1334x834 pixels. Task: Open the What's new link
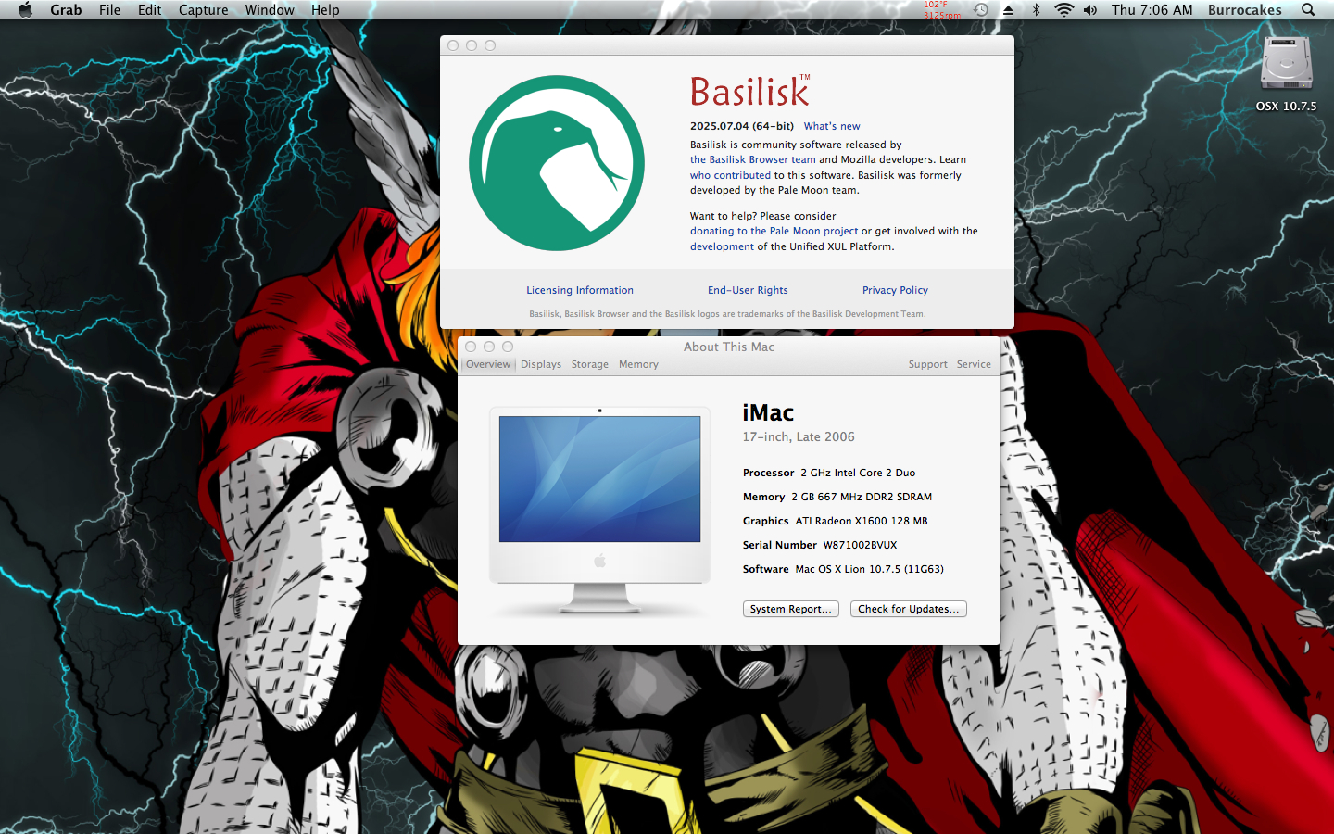coord(831,126)
